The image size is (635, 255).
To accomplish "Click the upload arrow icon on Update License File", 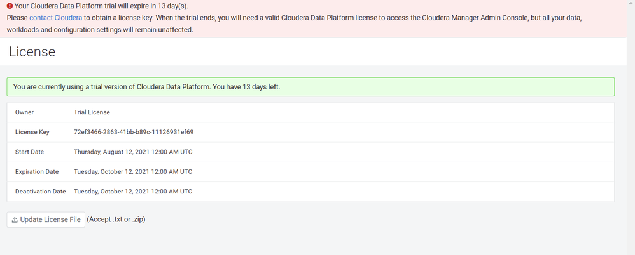I will [x=15, y=220].
